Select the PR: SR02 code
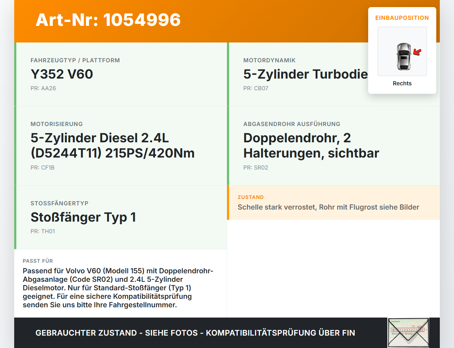The image size is (454, 348). (x=256, y=167)
